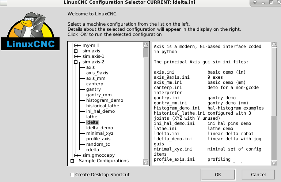Viewport: 281px width, 182px height.
Task: Select the axis_mm configuration
Action: [x=96, y=78]
